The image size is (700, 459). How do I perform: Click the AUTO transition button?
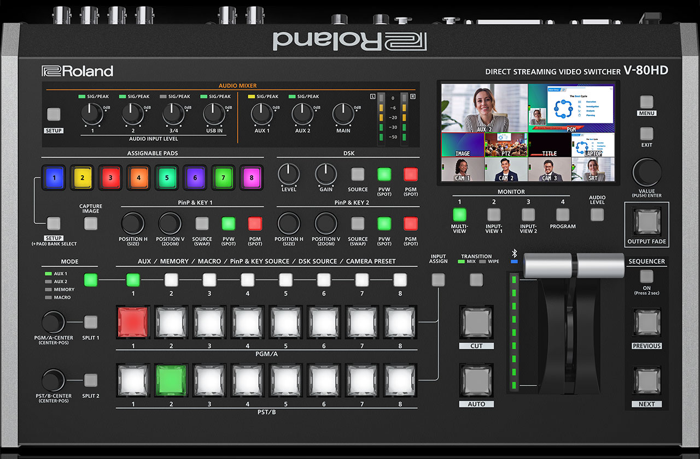(476, 380)
